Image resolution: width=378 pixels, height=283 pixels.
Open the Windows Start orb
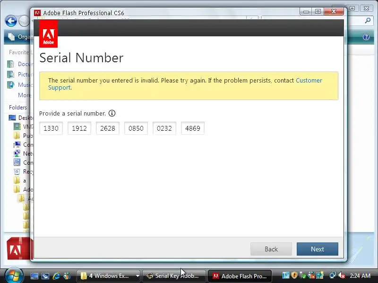14,275
